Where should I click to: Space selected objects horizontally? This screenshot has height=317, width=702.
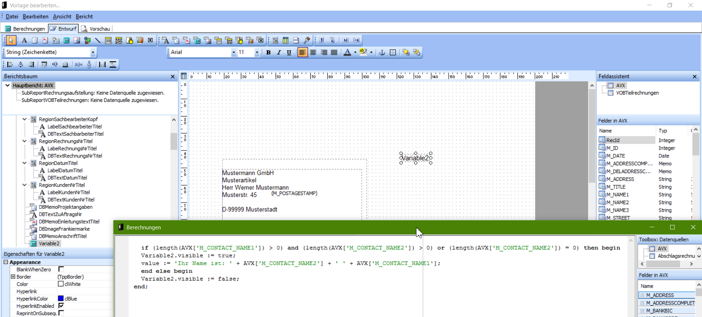[x=78, y=65]
